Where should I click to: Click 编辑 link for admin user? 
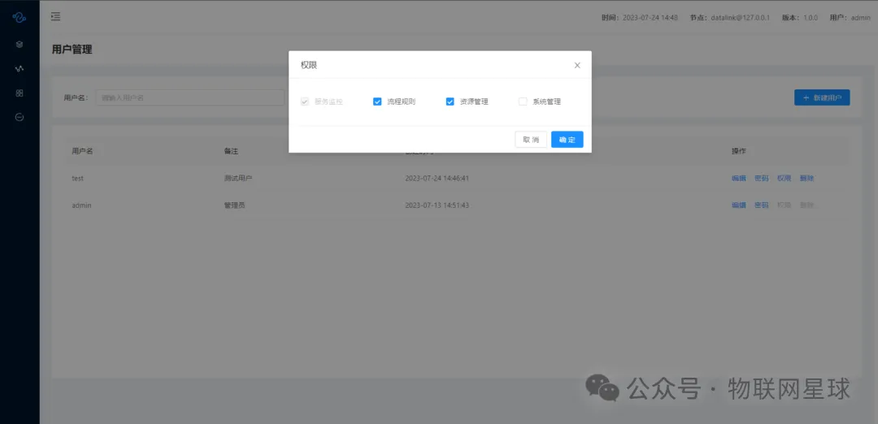(738, 206)
